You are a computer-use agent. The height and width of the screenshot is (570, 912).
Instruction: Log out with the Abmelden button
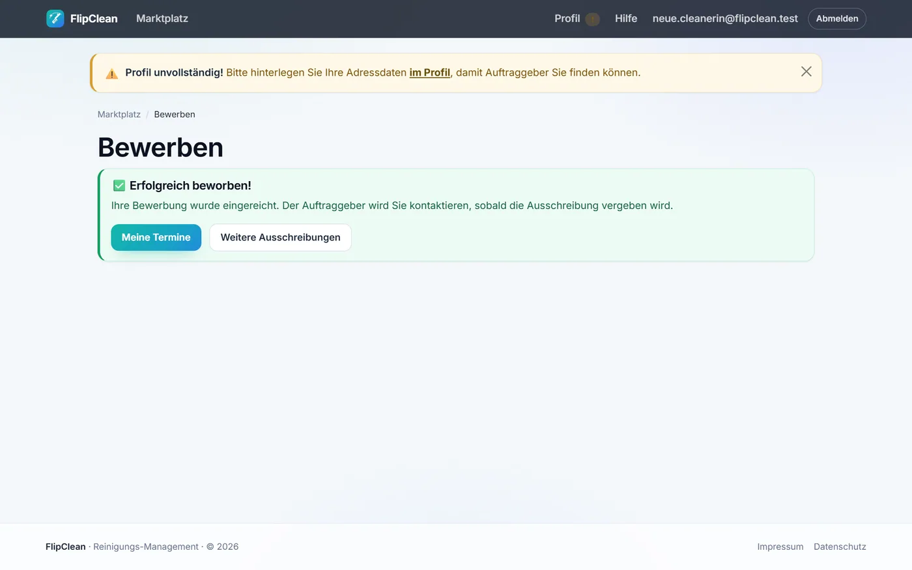837,18
